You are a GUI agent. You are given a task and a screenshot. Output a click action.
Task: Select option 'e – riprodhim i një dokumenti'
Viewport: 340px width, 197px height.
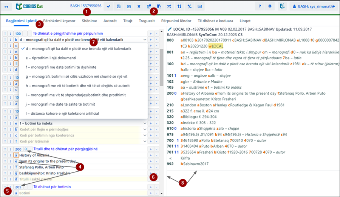[x=83, y=58]
